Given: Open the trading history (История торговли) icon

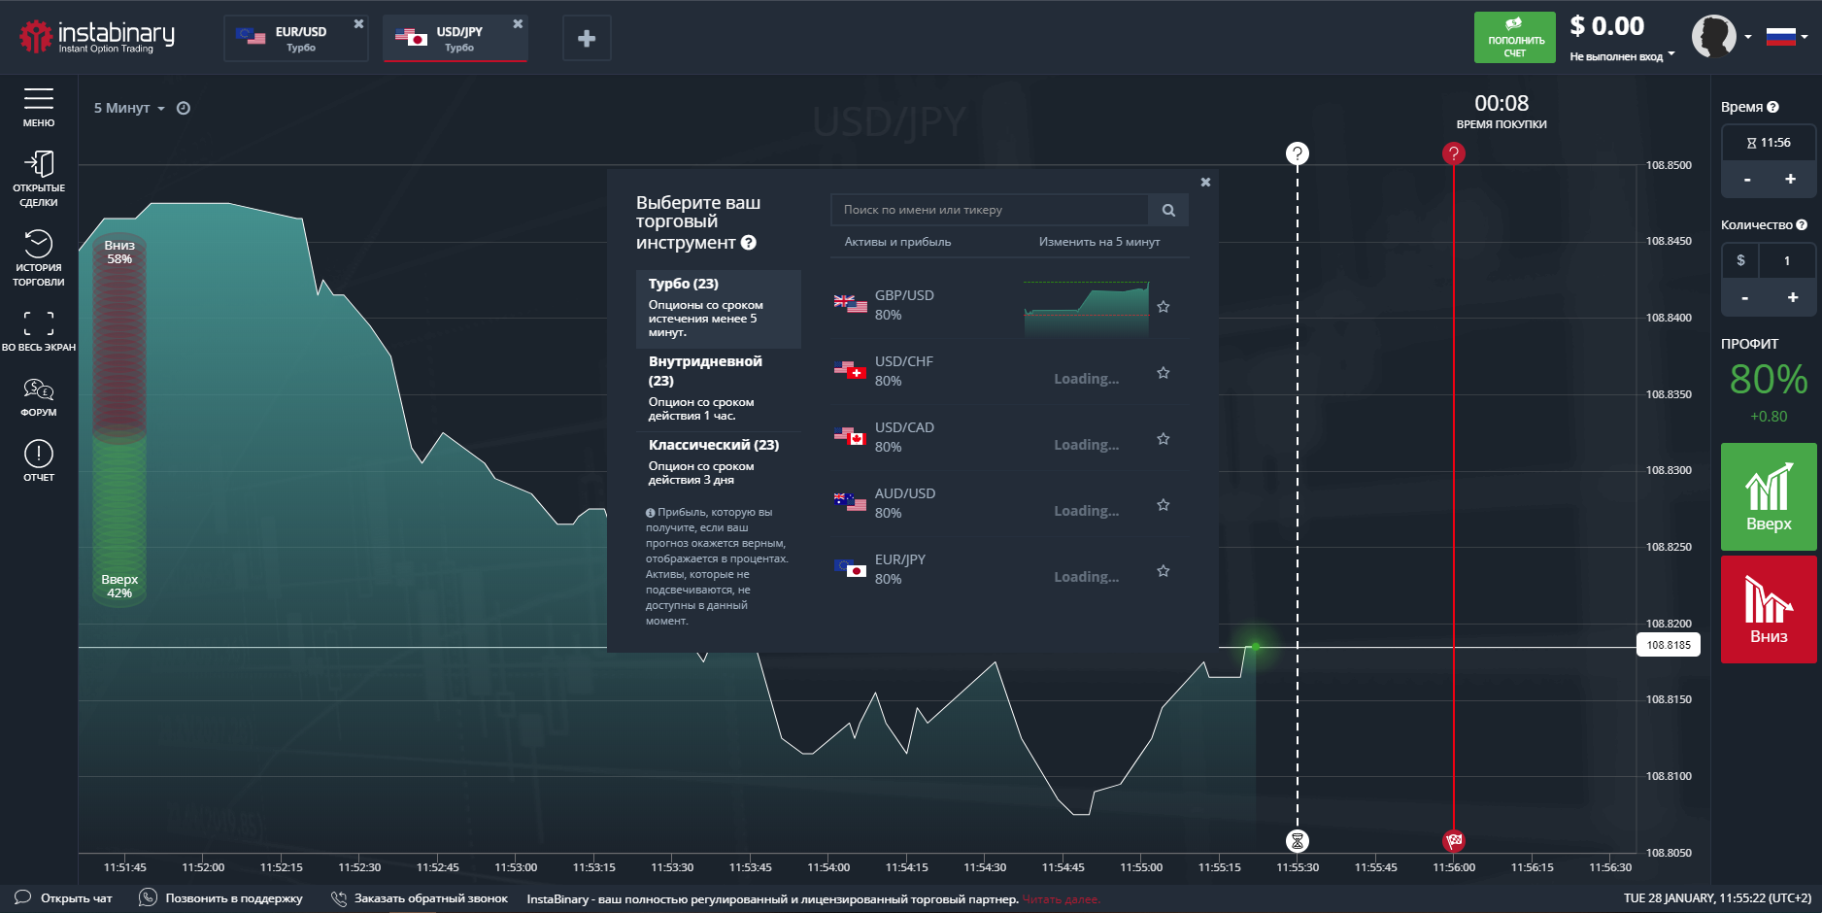Looking at the screenshot, I should (39, 256).
